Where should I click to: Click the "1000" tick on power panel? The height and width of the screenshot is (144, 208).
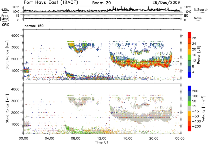click(15, 70)
